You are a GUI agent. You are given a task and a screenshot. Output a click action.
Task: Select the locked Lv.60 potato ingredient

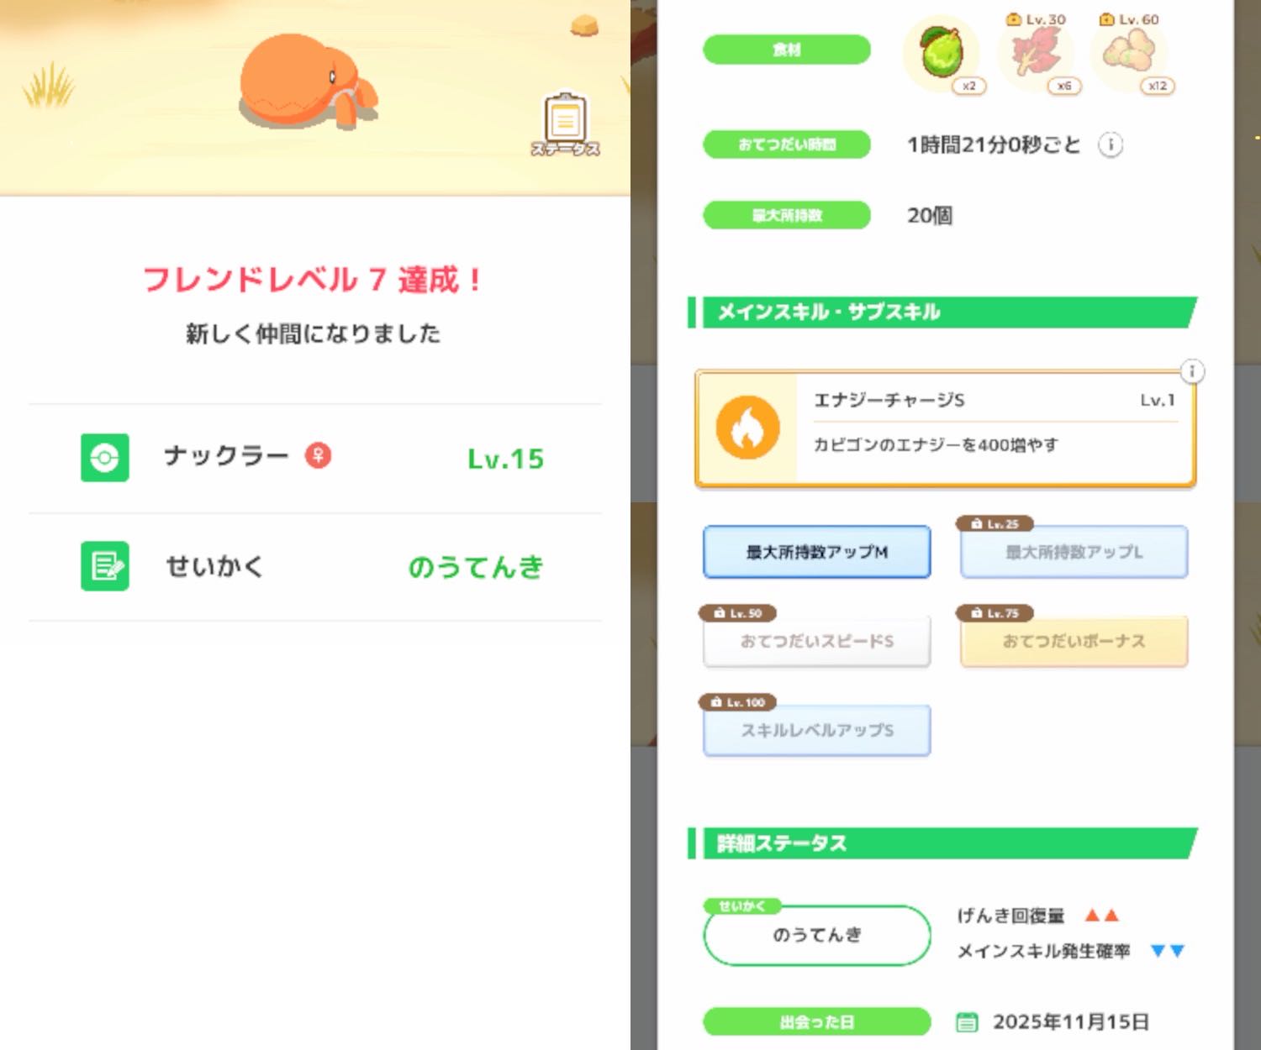(1132, 52)
